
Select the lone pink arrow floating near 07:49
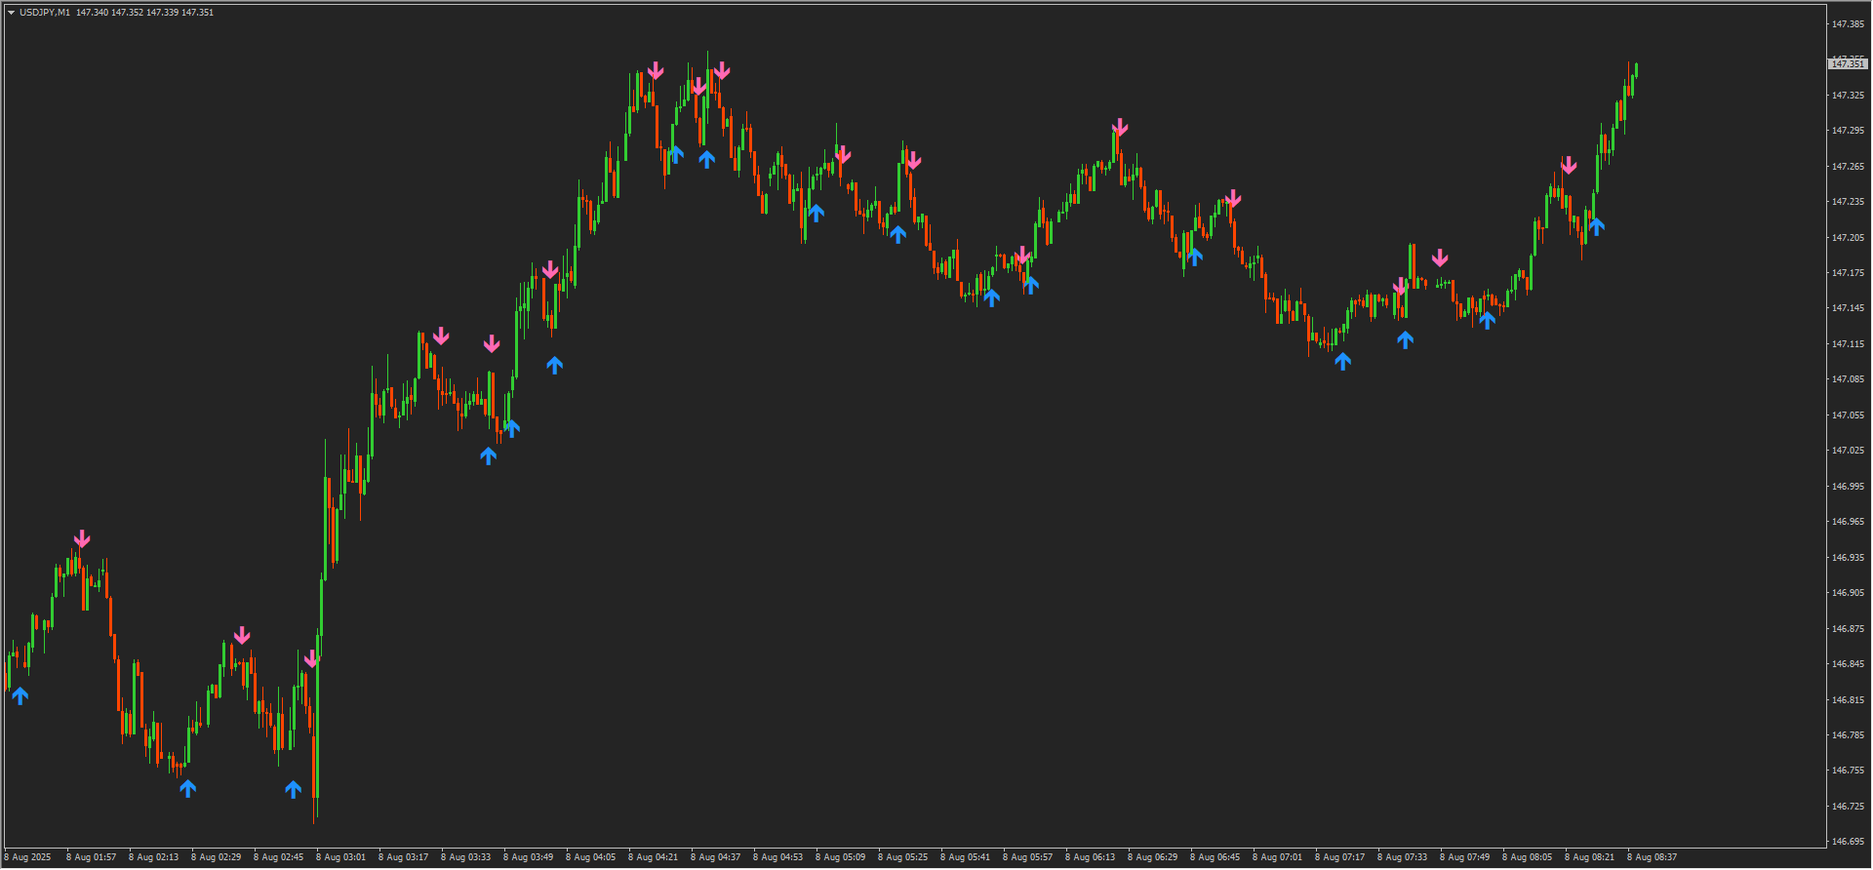1440,258
